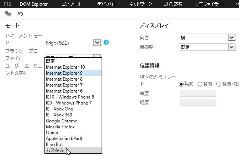Pick Mozilla Firefox user agent
Image resolution: width=239 pixels, height=156 pixels.
pyautogui.click(x=73, y=127)
